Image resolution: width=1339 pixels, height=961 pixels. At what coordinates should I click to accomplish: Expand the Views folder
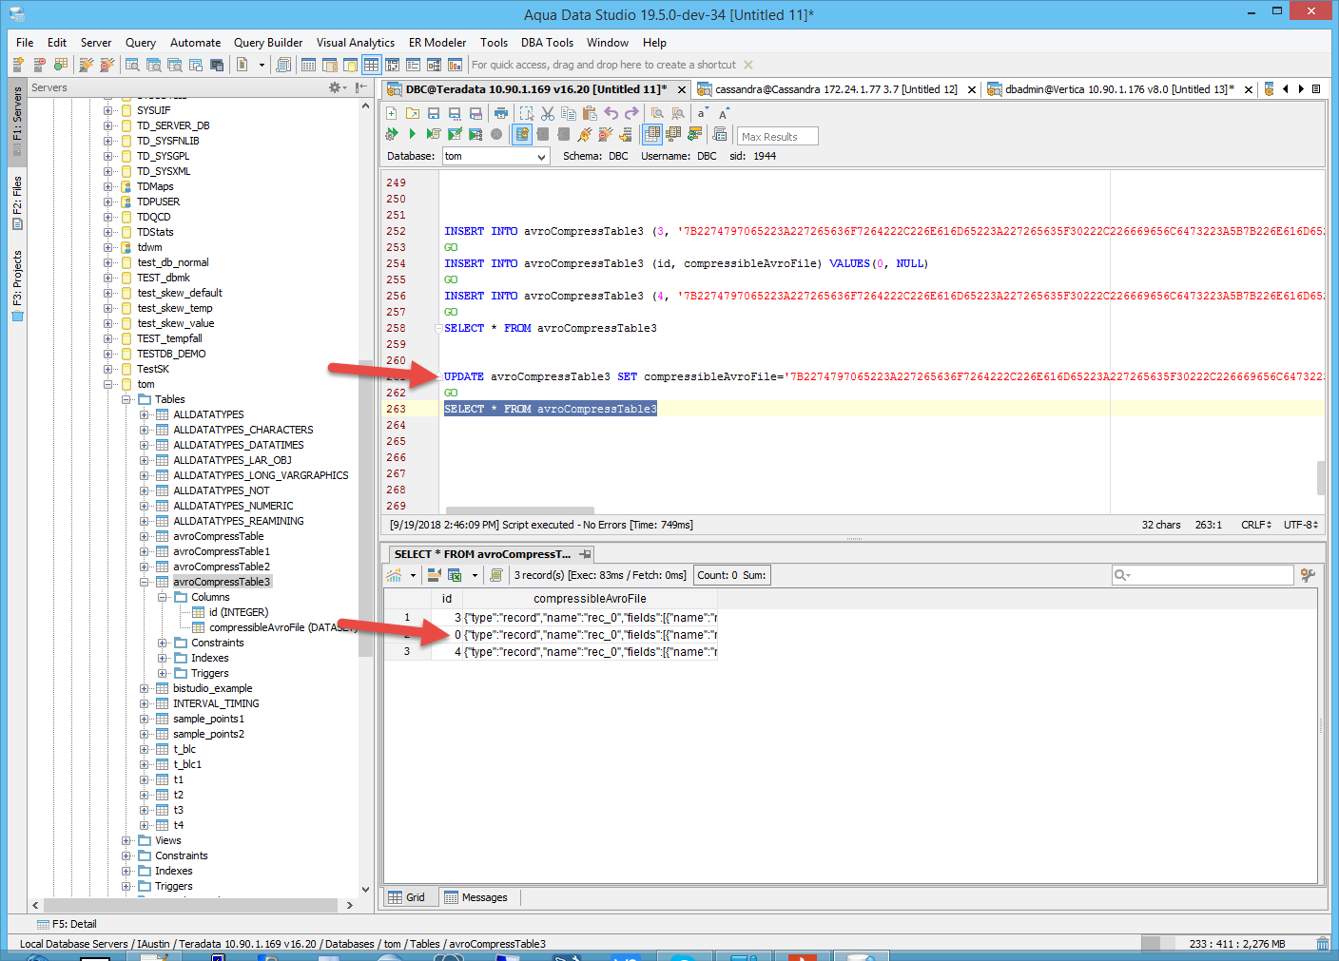[x=126, y=840]
